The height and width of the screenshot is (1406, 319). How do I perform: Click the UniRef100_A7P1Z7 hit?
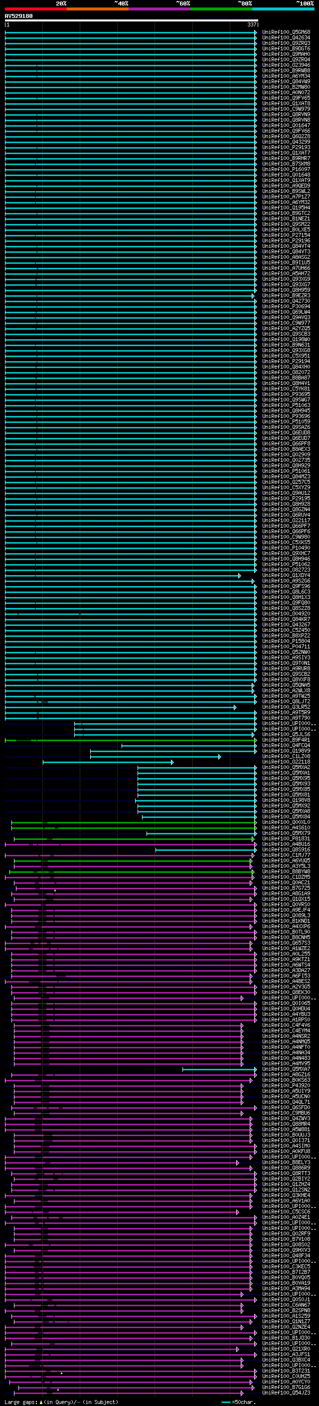(286, 197)
